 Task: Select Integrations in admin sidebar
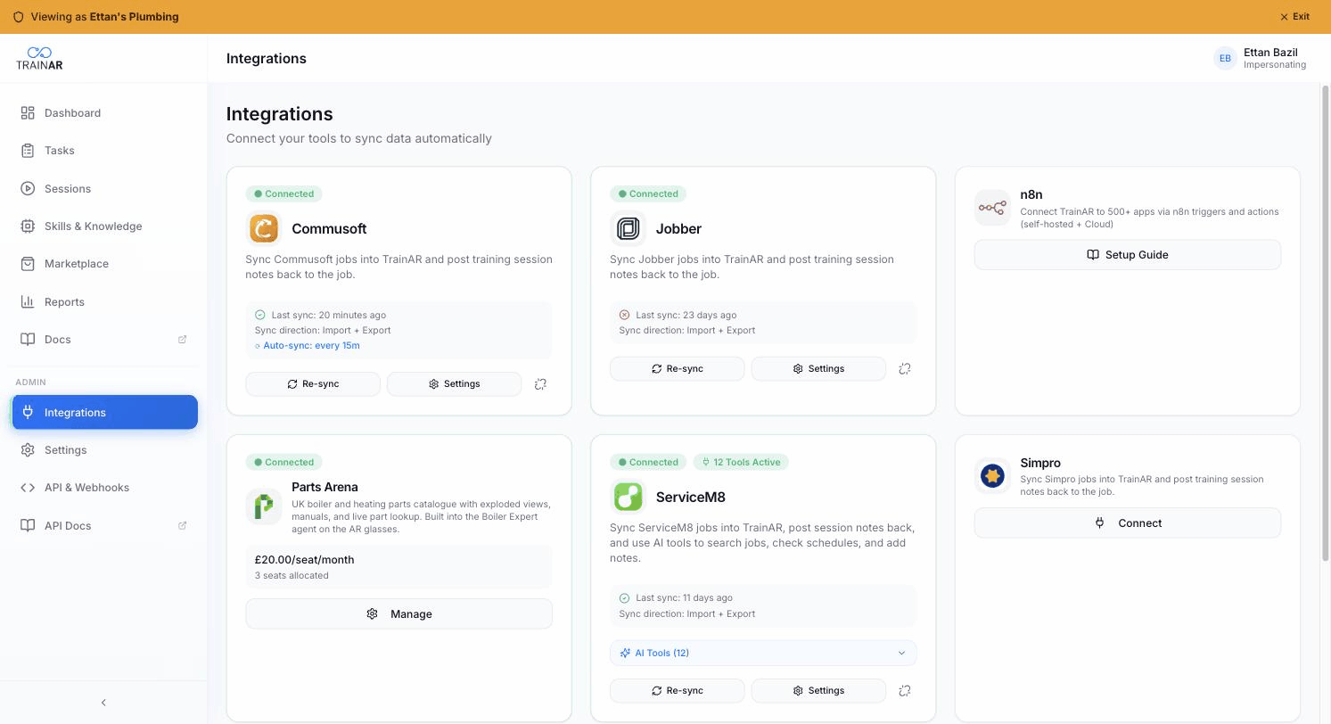tap(104, 412)
